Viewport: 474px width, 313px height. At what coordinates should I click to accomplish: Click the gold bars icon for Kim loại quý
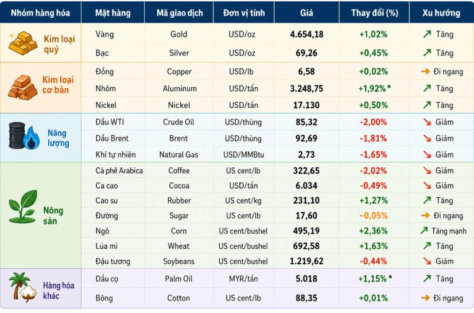(23, 43)
